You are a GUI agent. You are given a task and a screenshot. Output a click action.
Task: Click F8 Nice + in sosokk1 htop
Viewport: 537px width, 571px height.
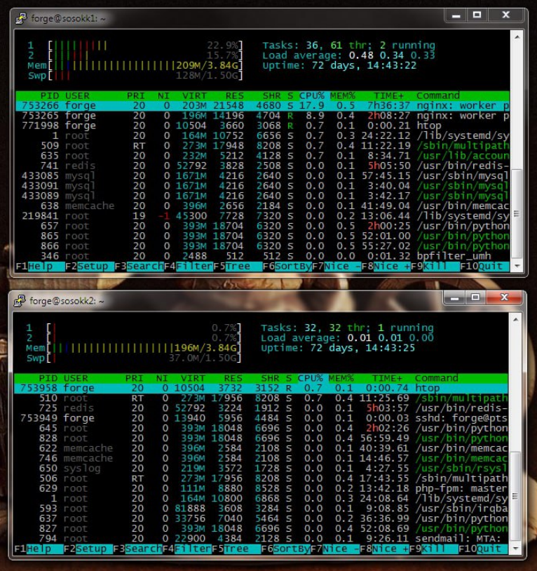point(386,266)
